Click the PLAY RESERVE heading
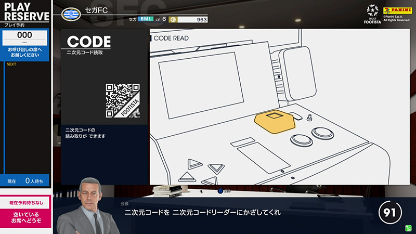Viewport: 416px width, 234px height. 27,11
